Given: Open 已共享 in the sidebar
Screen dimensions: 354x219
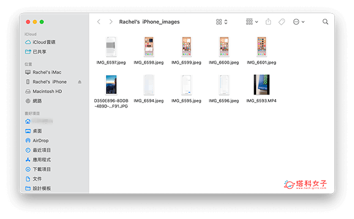Looking at the screenshot, I should click(35, 52).
